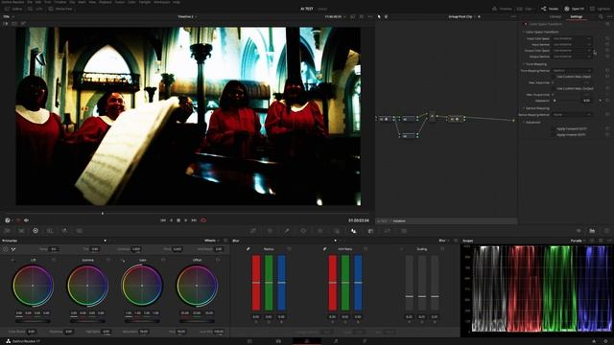Toggle the Nodes panel button
Viewport: 614px width, 345px height.
550,9
